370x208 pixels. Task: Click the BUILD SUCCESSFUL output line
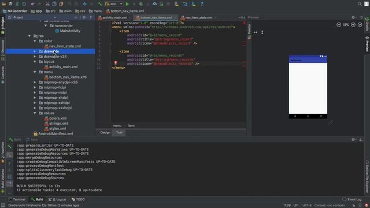pyautogui.click(x=38, y=186)
